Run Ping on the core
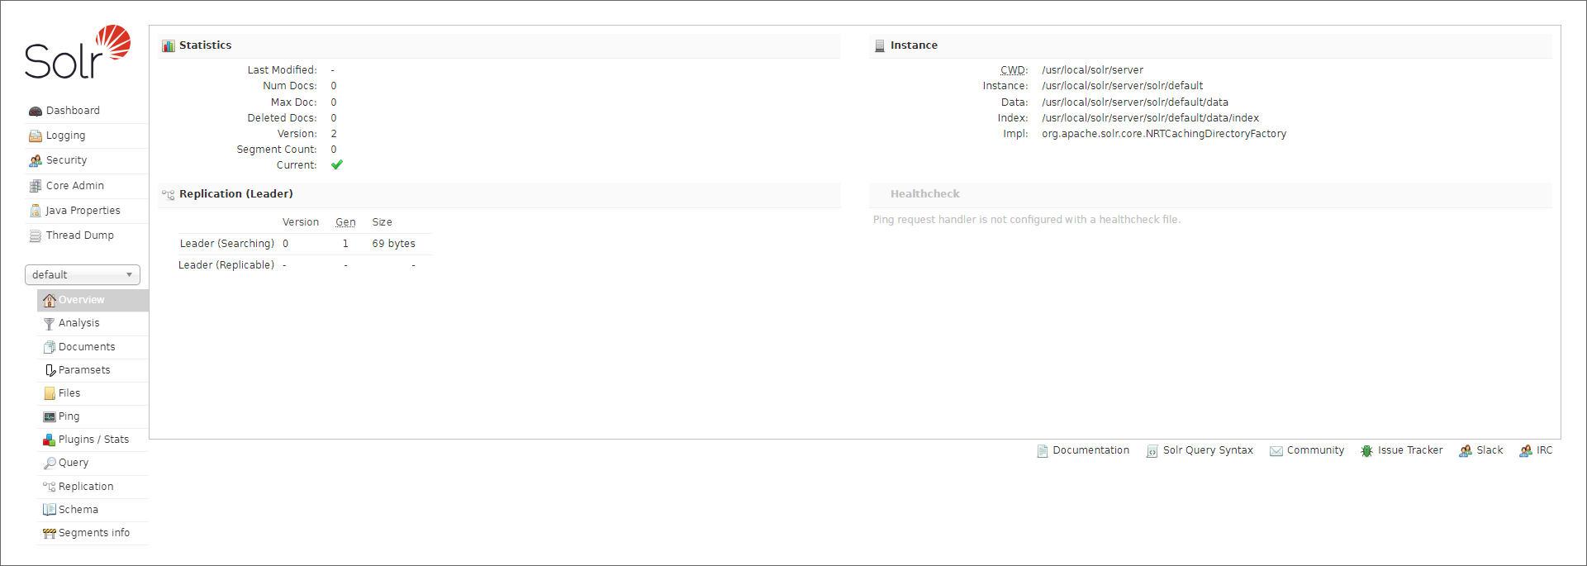 pos(69,416)
